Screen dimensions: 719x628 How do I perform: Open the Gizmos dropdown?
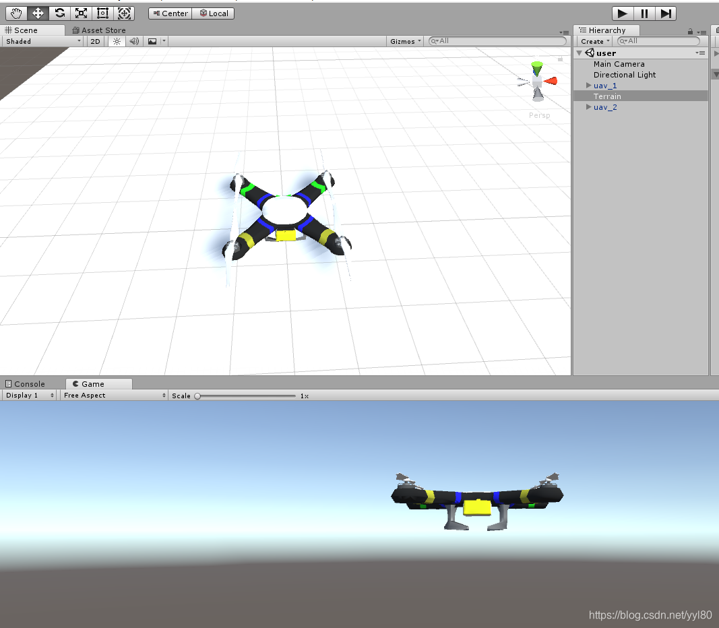pos(406,41)
